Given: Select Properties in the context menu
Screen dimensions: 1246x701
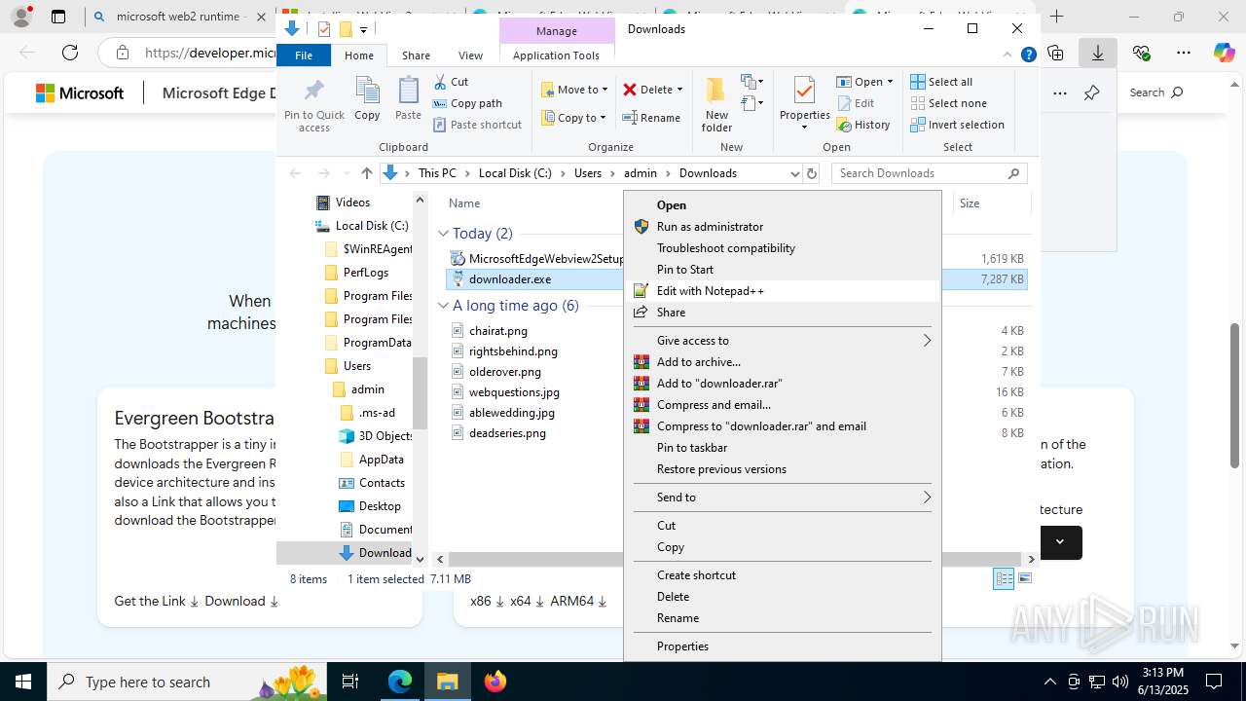Looking at the screenshot, I should (x=782, y=646).
